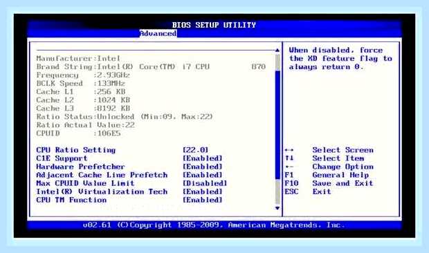Click the Frequency :2.93GHz line
The image size is (429, 253).
click(83, 75)
